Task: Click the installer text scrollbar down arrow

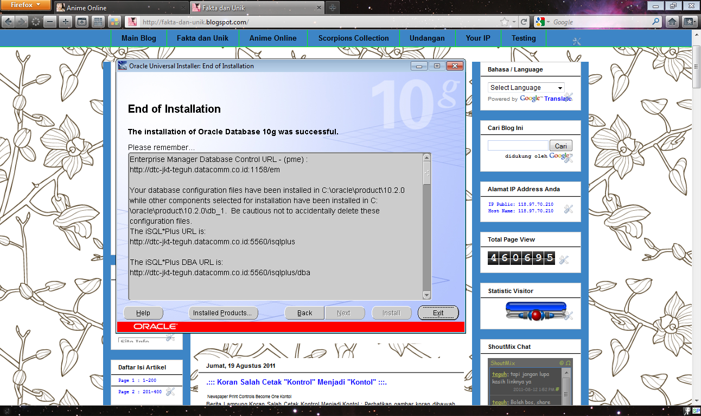Action: click(427, 295)
